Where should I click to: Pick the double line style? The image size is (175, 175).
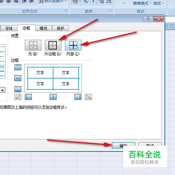(2, 76)
